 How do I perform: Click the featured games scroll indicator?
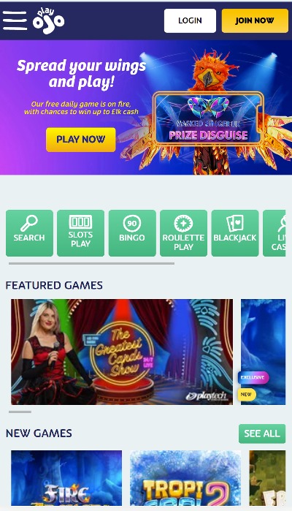[x=20, y=412]
